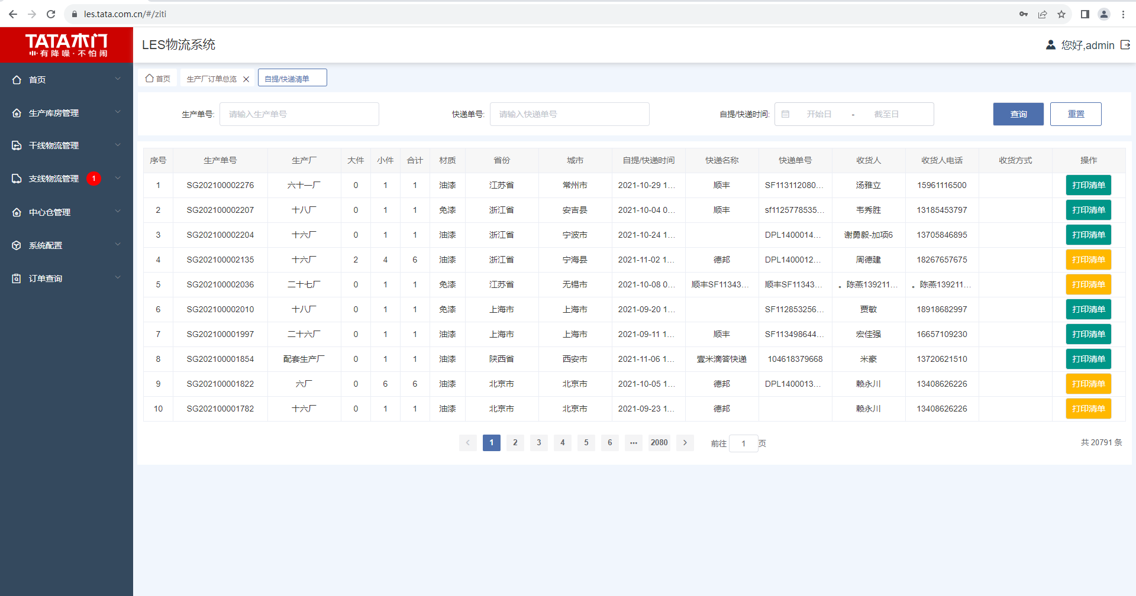Open the browser three-dot menu
The width and height of the screenshot is (1136, 596).
coord(1123,14)
